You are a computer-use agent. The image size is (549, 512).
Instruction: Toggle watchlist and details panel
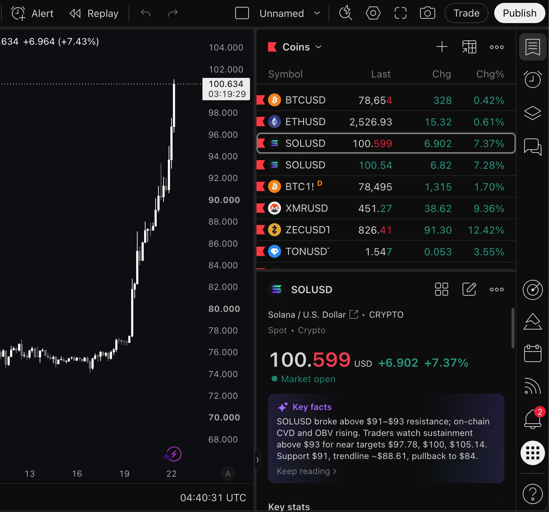[533, 47]
